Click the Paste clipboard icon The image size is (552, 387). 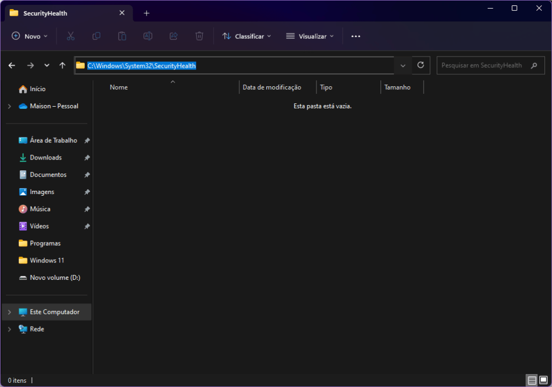[122, 36]
